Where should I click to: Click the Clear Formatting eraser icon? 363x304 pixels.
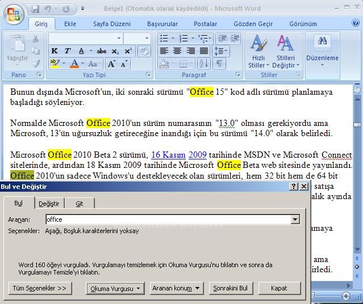[x=144, y=51]
